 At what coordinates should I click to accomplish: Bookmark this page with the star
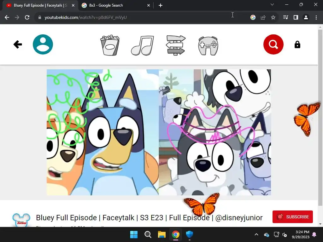273,18
